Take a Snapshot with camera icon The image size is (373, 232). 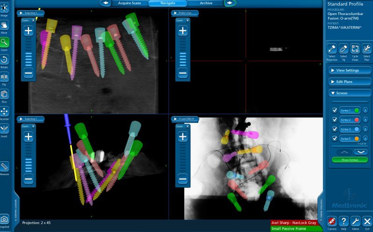(x=4, y=219)
